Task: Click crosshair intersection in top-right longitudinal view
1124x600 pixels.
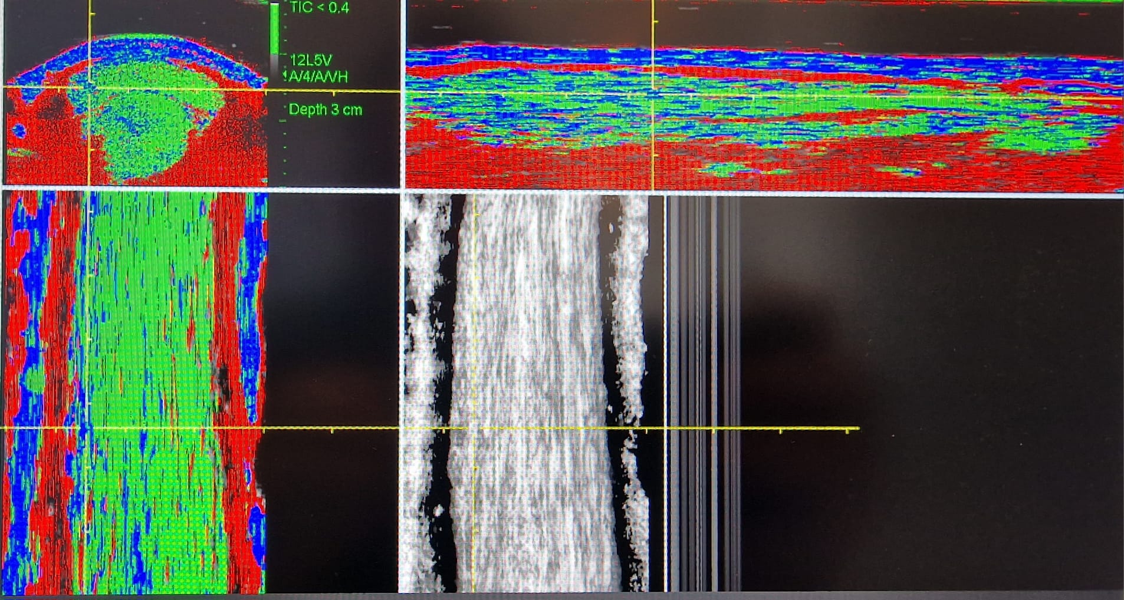Action: pos(653,94)
